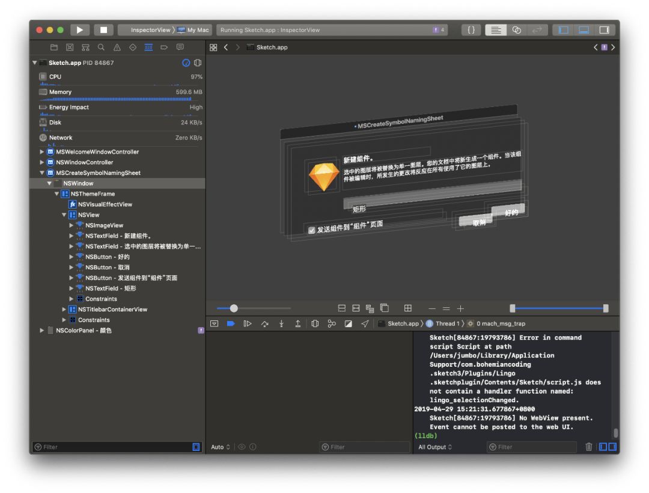Image resolution: width=649 pixels, height=493 pixels.
Task: Collapse the NSWindow row
Action: [x=49, y=183]
